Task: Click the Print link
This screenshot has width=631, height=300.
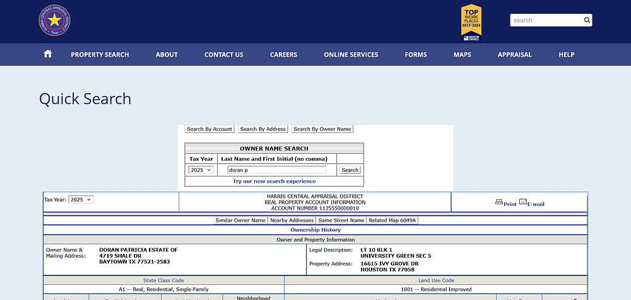Action: pyautogui.click(x=510, y=204)
